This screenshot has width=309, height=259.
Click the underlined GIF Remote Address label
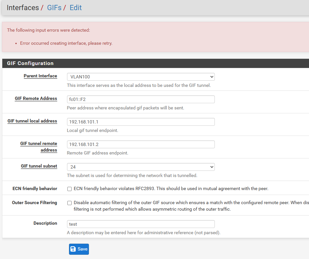(36, 98)
